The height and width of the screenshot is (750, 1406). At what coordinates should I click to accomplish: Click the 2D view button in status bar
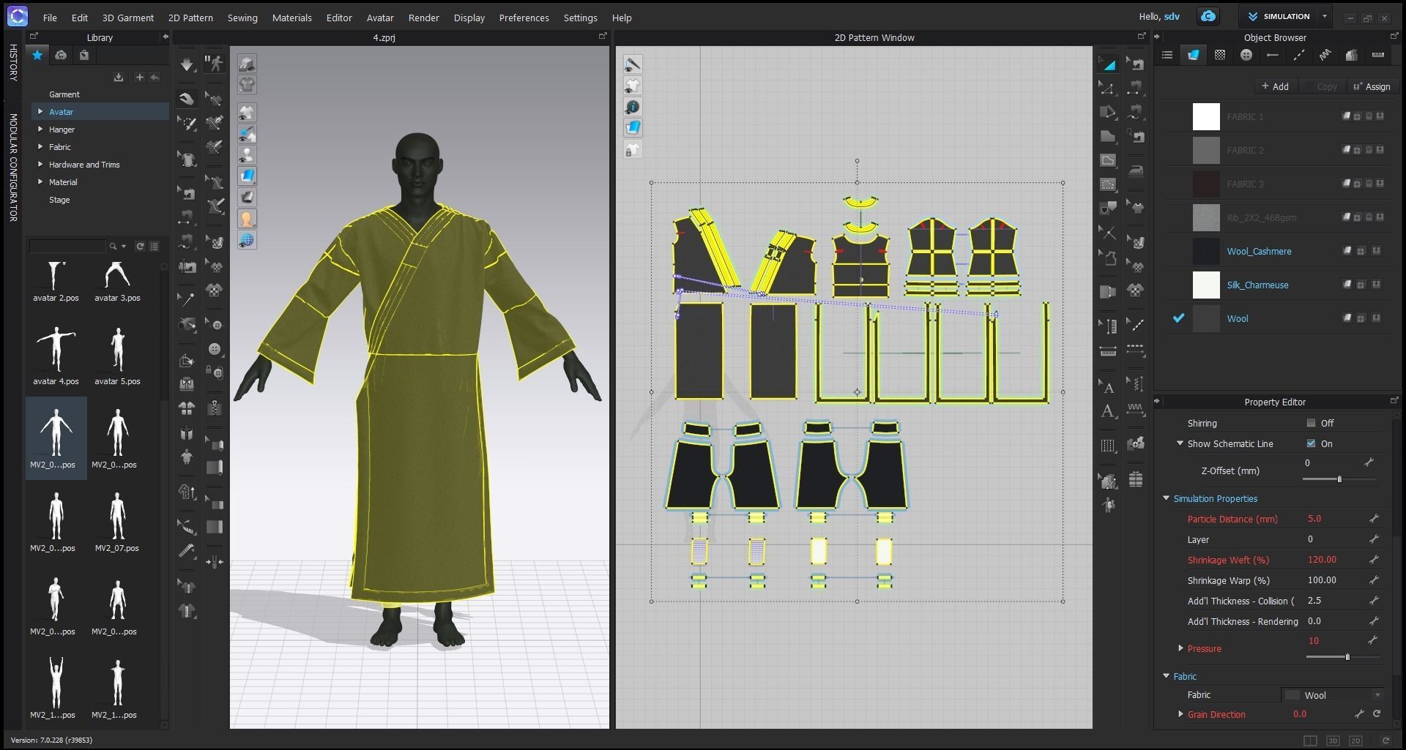[1355, 740]
